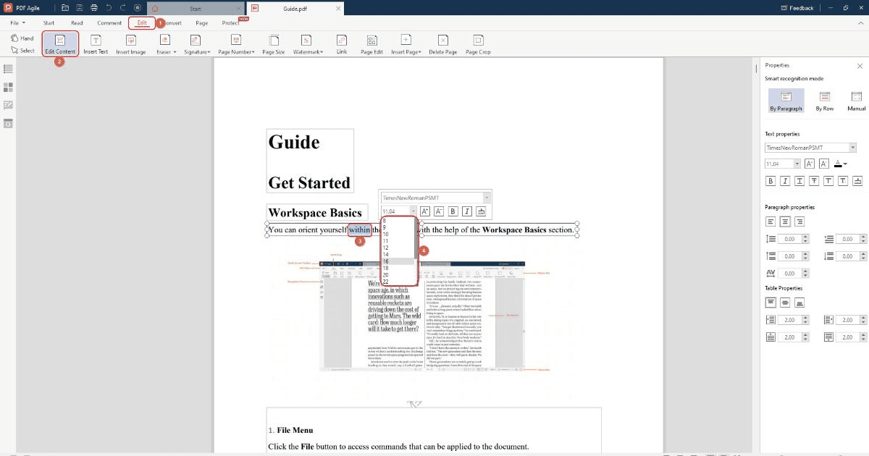
Task: Decrease font size in floating text toolbar
Action: click(439, 211)
